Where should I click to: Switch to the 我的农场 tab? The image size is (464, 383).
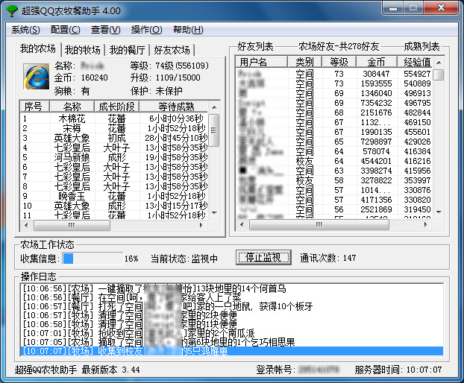point(38,48)
